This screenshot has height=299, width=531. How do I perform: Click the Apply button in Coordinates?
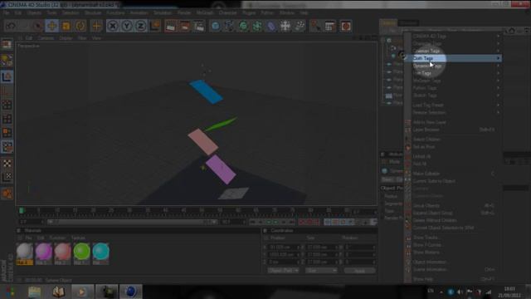click(x=359, y=271)
